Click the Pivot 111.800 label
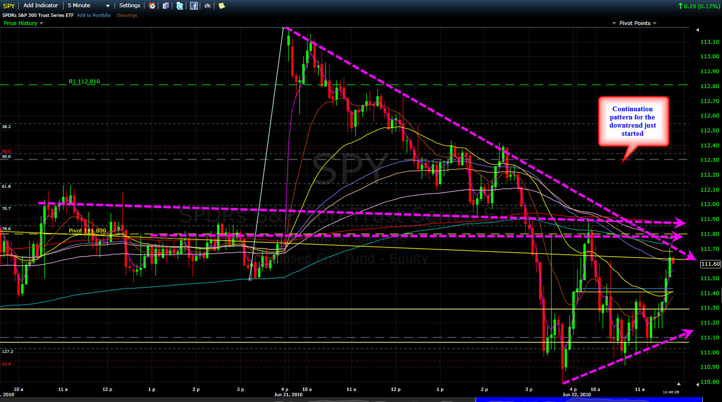Viewport: 722px width, 402px height. pyautogui.click(x=87, y=231)
